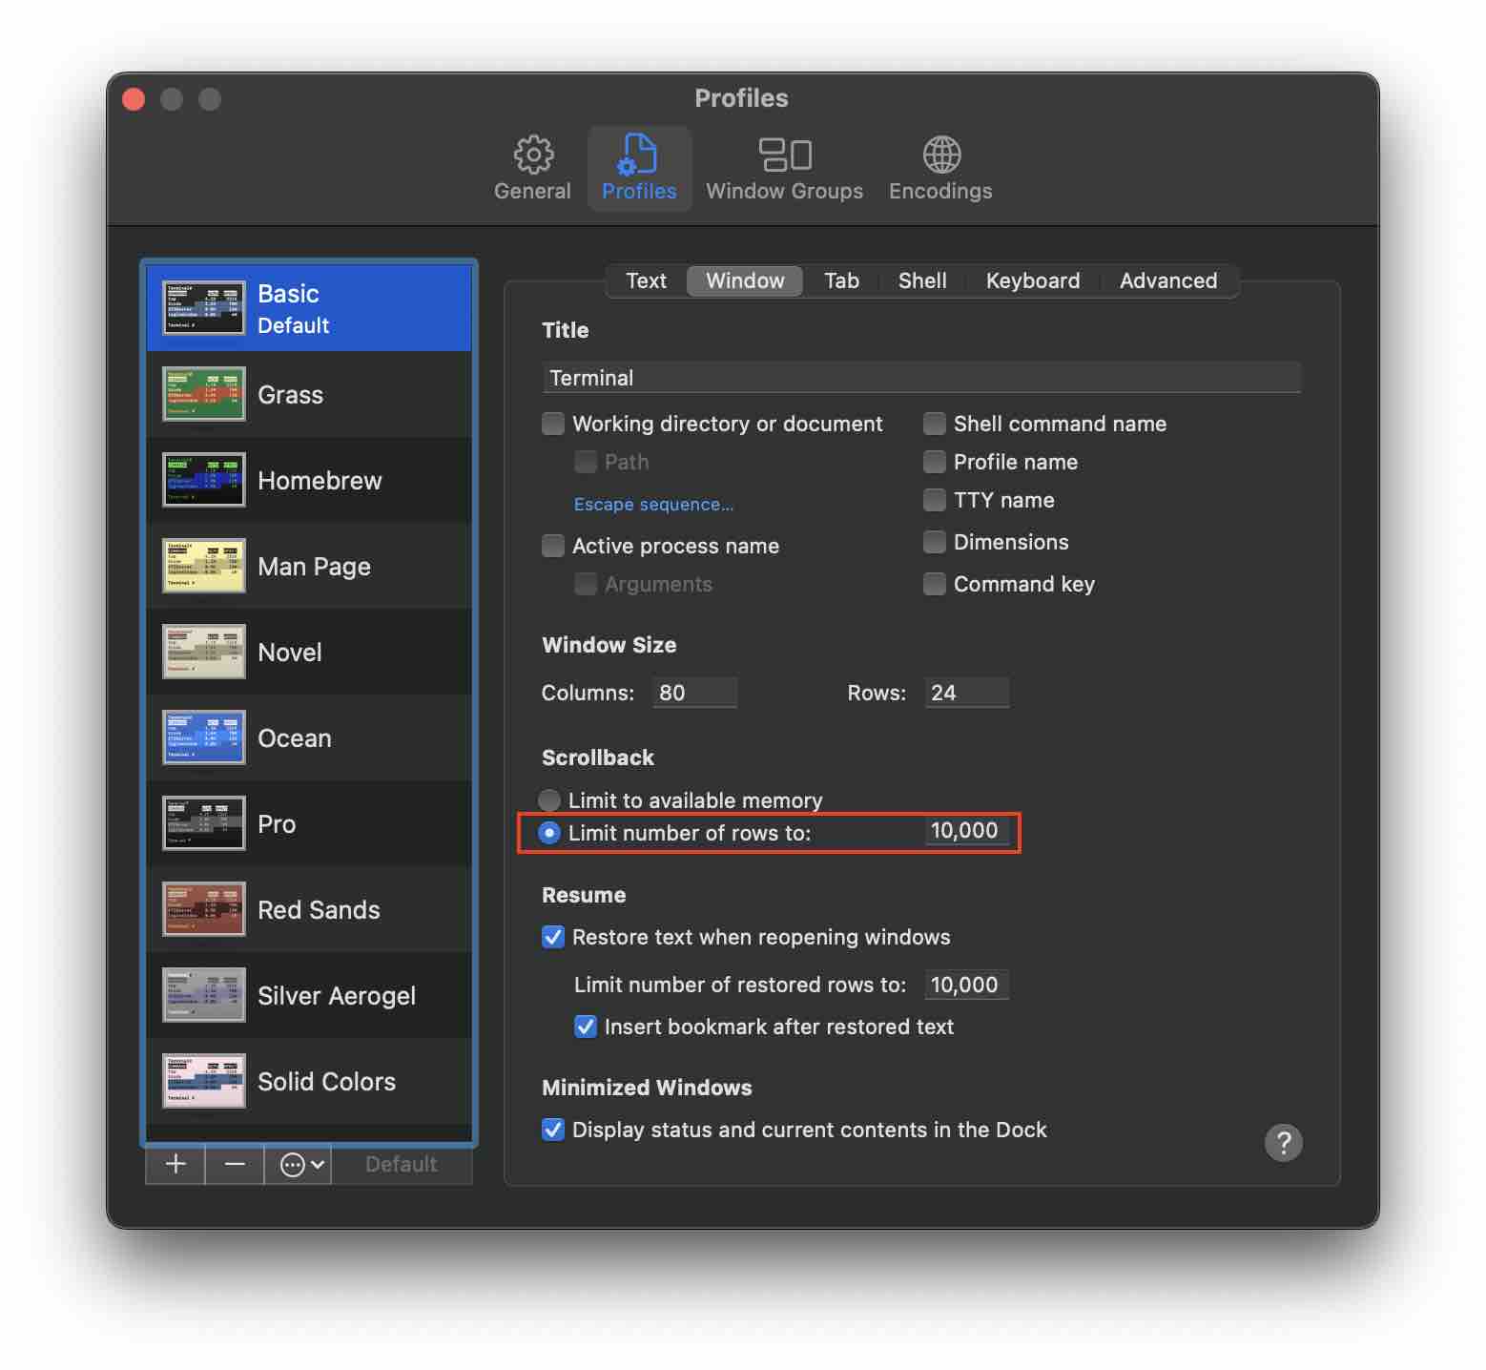
Task: Switch to the Advanced tab
Action: (x=1167, y=280)
